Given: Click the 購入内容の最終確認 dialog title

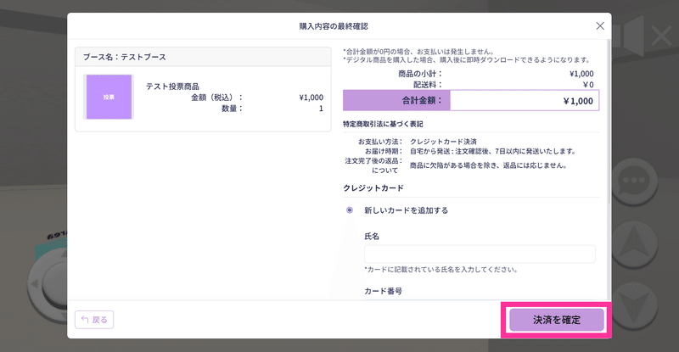Looking at the screenshot, I should pyautogui.click(x=334, y=26).
